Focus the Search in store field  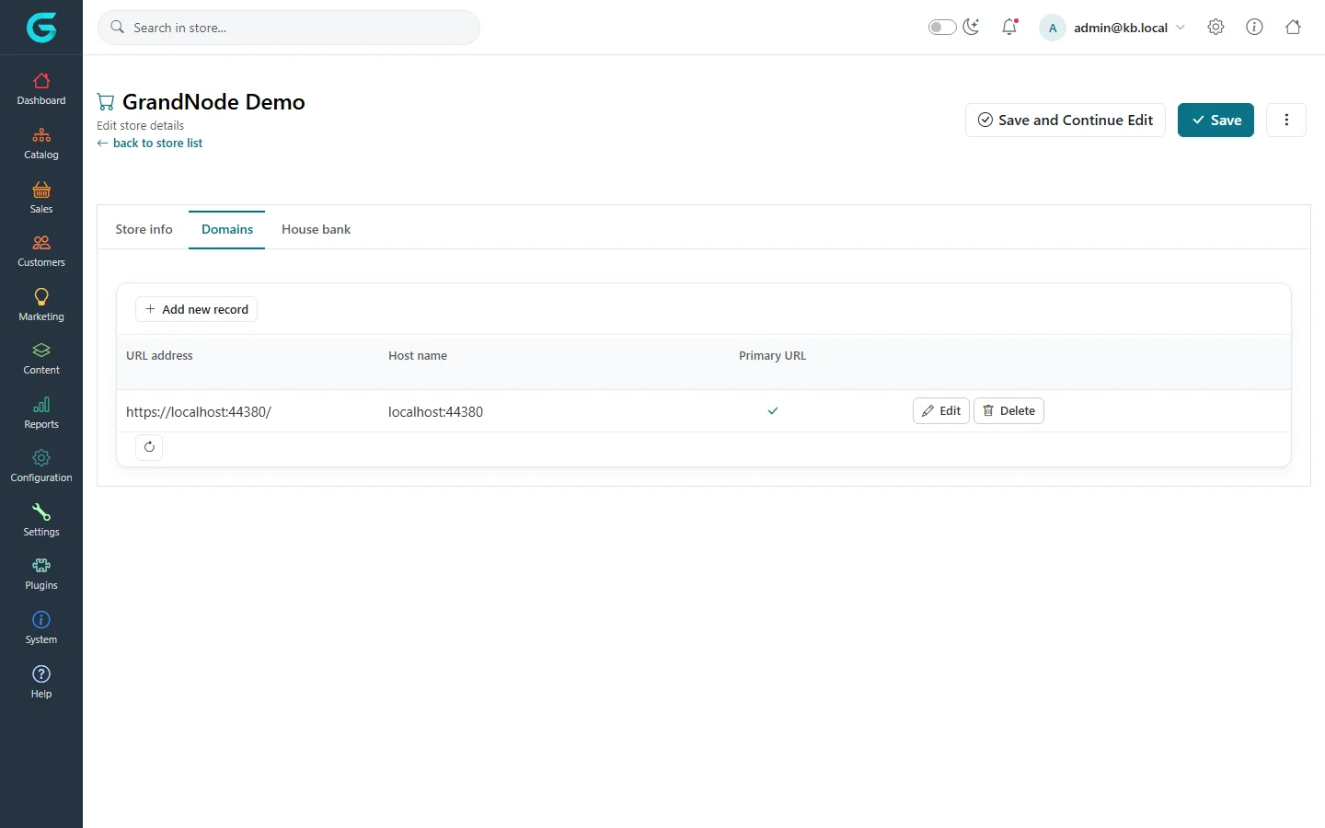point(289,28)
